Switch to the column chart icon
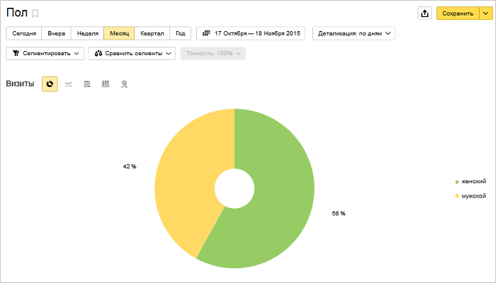Screen dimensions: 496x283 106,84
